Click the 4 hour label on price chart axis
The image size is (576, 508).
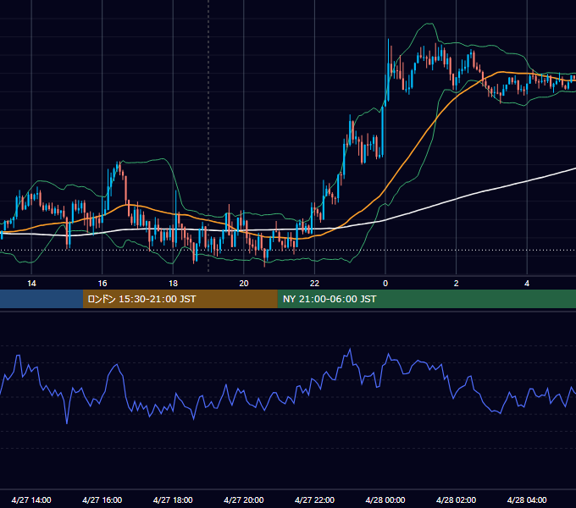coord(527,284)
